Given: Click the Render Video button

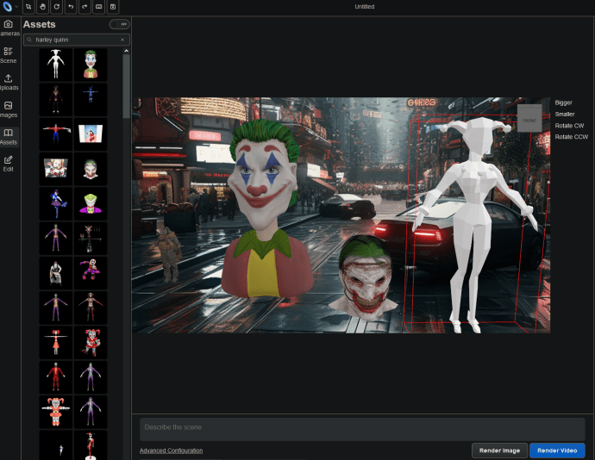Looking at the screenshot, I should (x=557, y=451).
